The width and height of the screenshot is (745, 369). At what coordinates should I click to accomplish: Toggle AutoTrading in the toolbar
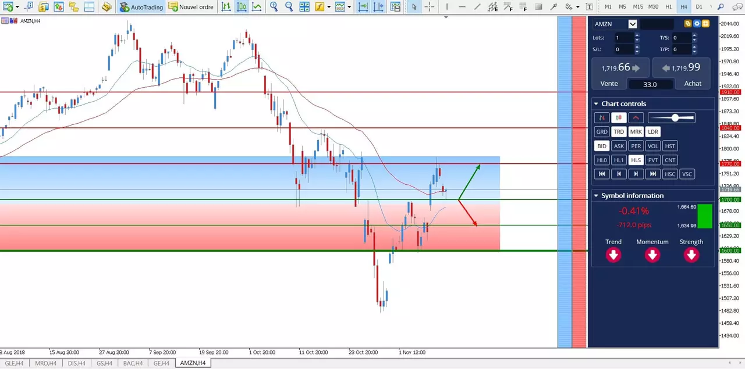(x=141, y=7)
